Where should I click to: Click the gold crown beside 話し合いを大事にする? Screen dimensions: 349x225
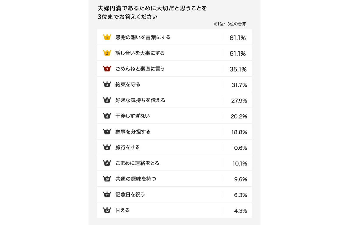coord(107,53)
